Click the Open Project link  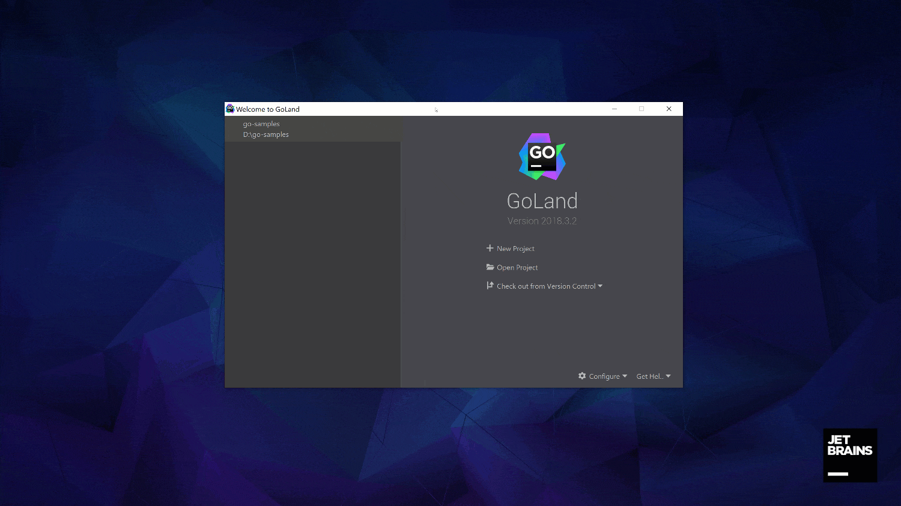pyautogui.click(x=517, y=268)
